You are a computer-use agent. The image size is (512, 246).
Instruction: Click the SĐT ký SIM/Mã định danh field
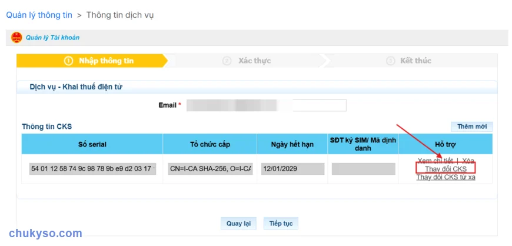pyautogui.click(x=364, y=169)
